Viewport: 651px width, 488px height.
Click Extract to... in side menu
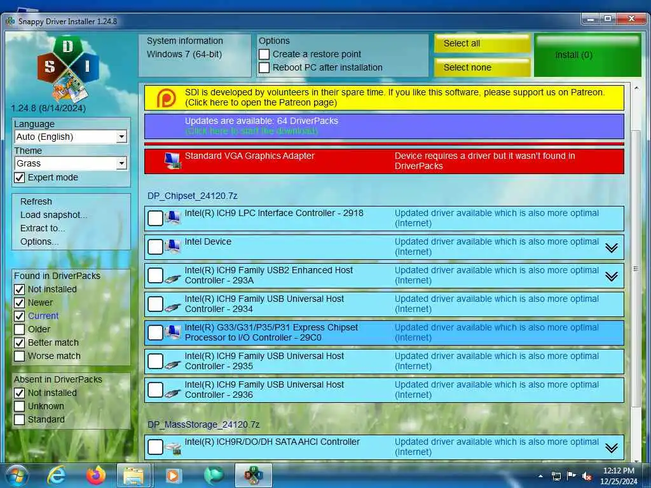tap(43, 228)
